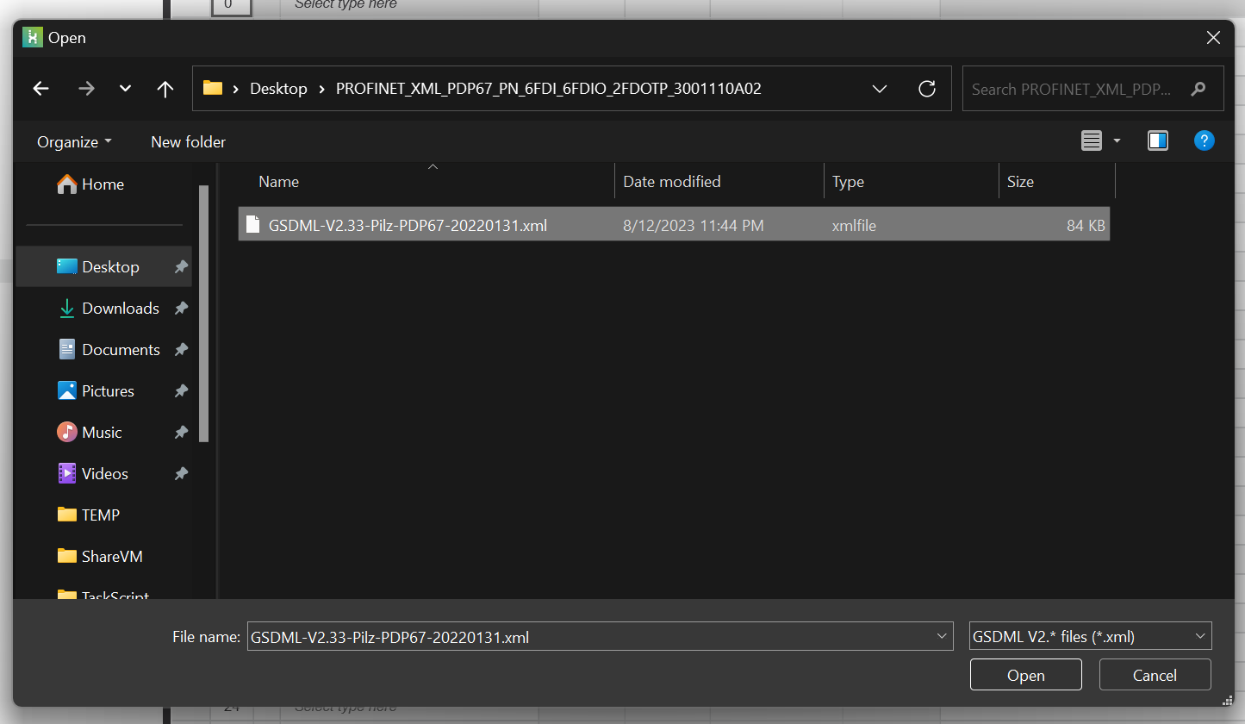The width and height of the screenshot is (1245, 724).
Task: Click the 8/12/2023 11:44 PM date cell
Action: tap(693, 226)
